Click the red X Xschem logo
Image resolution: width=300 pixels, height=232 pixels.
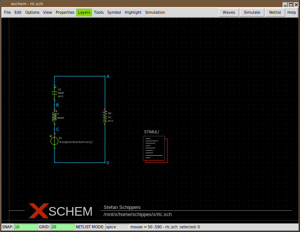tap(38, 211)
